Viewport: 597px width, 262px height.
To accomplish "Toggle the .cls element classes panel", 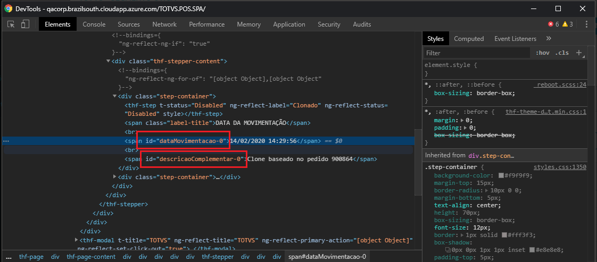I will click(x=562, y=53).
